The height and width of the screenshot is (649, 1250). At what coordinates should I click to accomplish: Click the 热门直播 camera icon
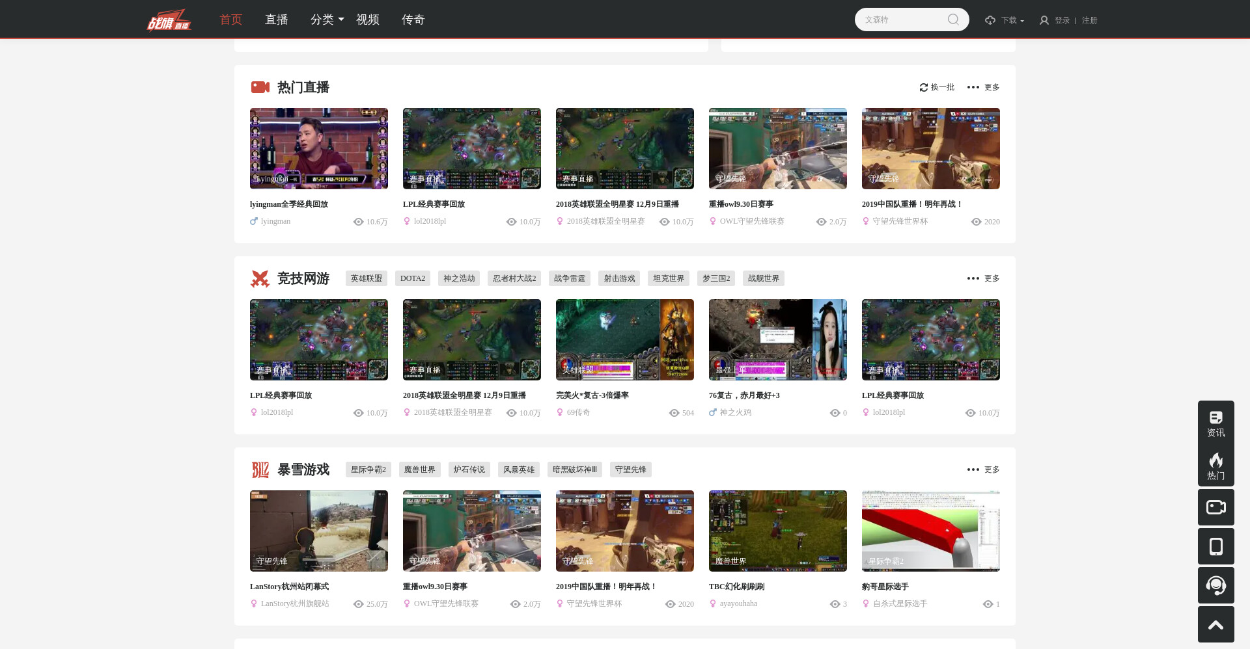[x=260, y=87]
